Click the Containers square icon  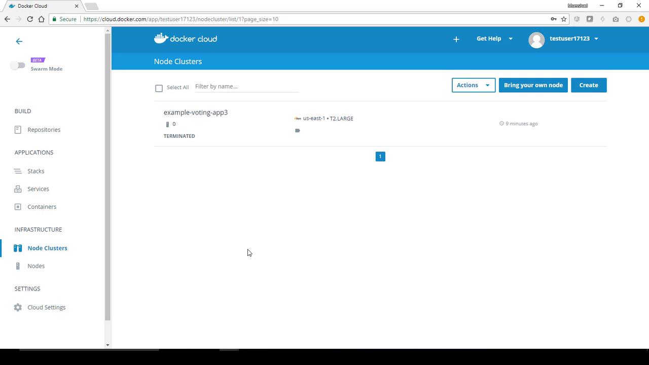pyautogui.click(x=18, y=207)
